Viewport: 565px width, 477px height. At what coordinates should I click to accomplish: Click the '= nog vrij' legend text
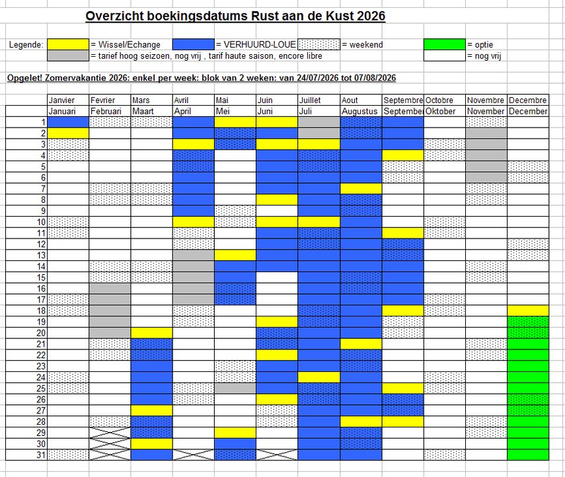click(484, 56)
